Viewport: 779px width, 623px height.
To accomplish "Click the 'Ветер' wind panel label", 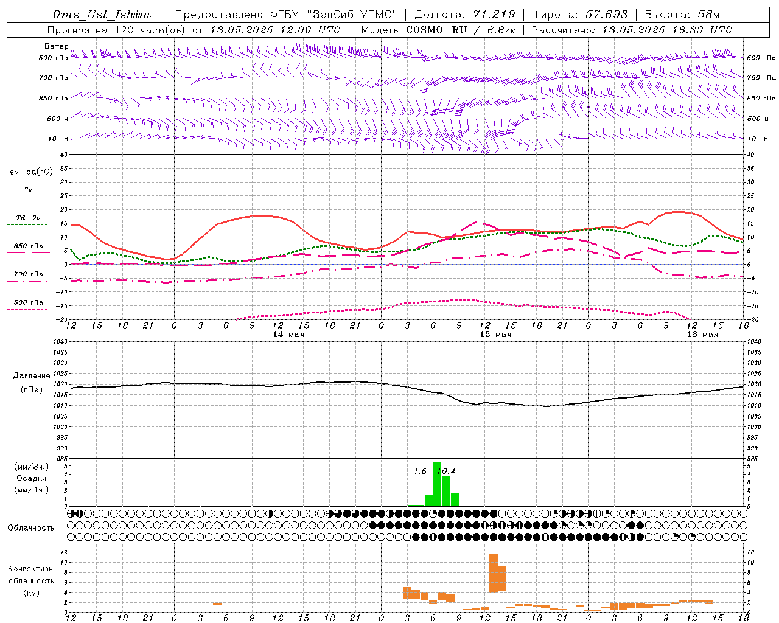I will click(56, 46).
